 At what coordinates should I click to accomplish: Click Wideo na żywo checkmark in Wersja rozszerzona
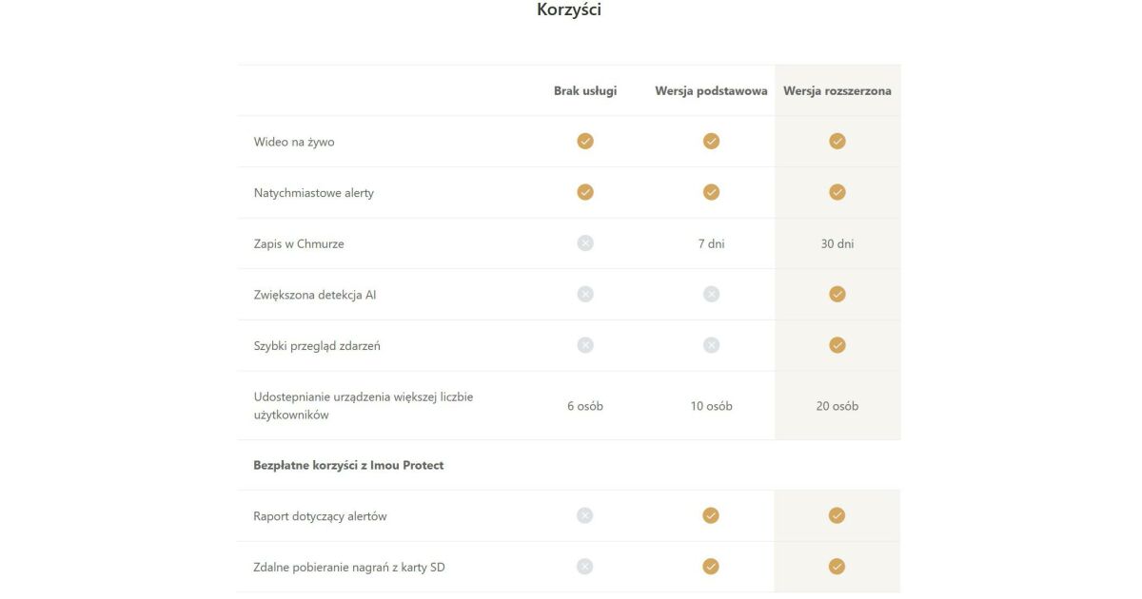coord(837,141)
